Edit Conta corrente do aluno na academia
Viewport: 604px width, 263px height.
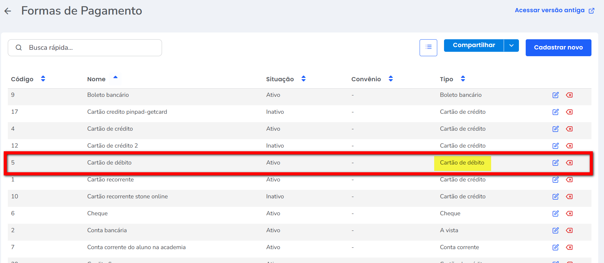pos(555,247)
